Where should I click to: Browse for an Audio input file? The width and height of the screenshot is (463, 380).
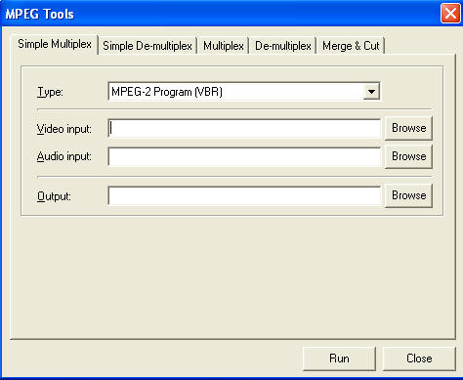[408, 156]
